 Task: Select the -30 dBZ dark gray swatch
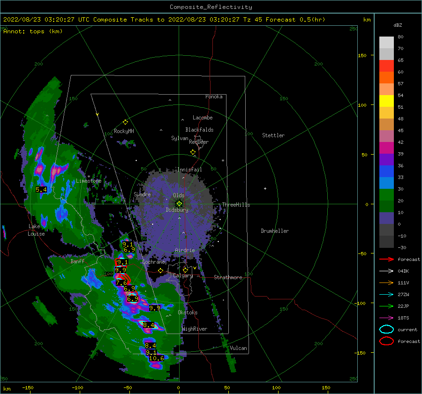386,242
